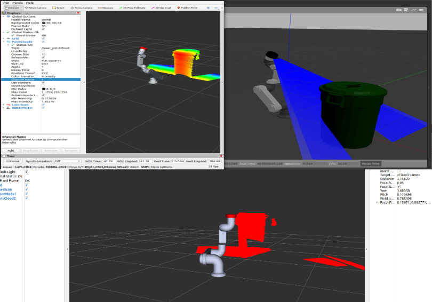The image size is (432, 302).
Task: Click the remove-tool minus icon in toolbar
Action: pos(215,7)
